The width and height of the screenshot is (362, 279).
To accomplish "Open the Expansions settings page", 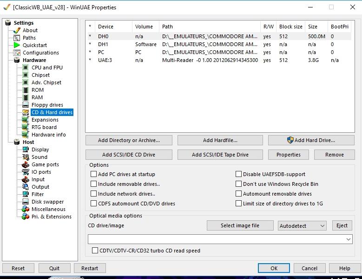I will pyautogui.click(x=45, y=120).
